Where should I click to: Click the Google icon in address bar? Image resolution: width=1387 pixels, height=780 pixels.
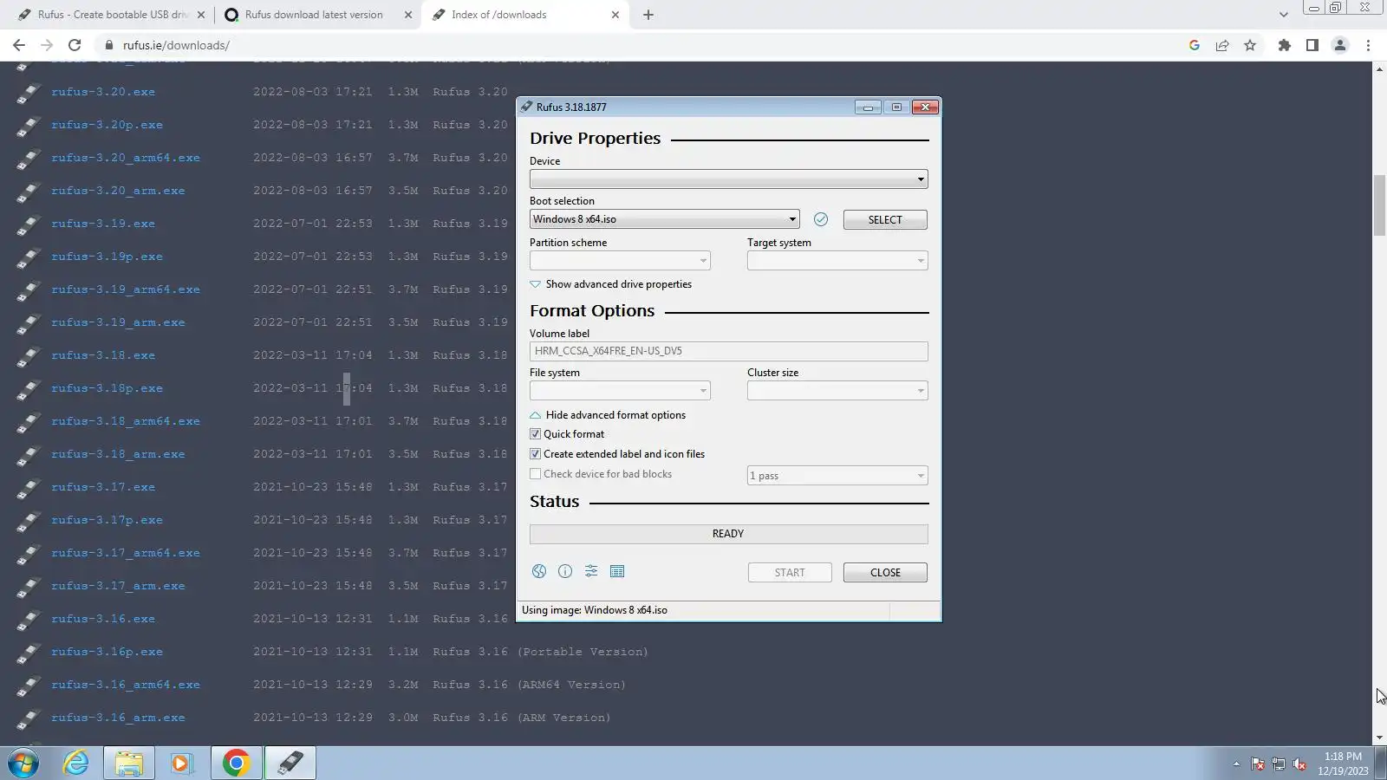click(1195, 45)
